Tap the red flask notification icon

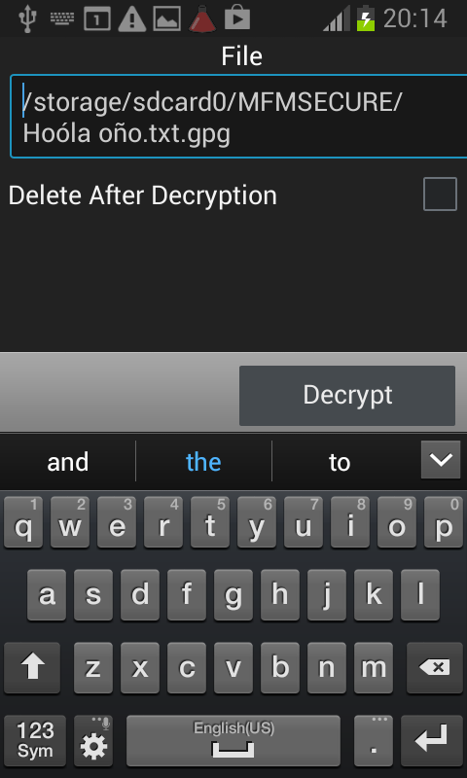click(202, 18)
